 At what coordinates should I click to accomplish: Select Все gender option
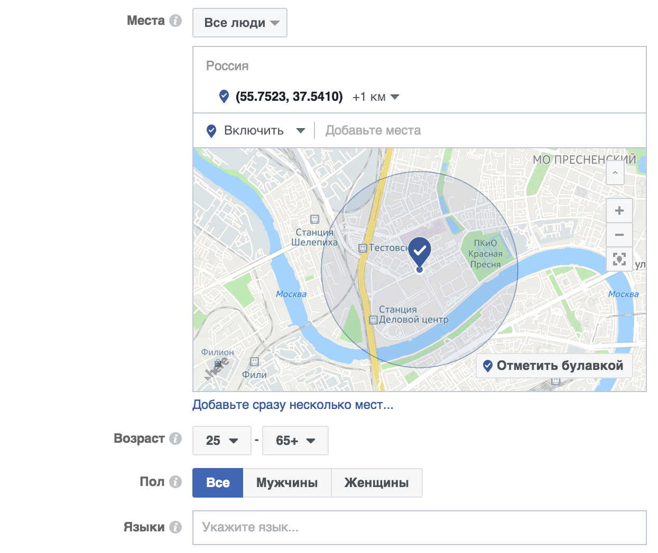coord(218,483)
